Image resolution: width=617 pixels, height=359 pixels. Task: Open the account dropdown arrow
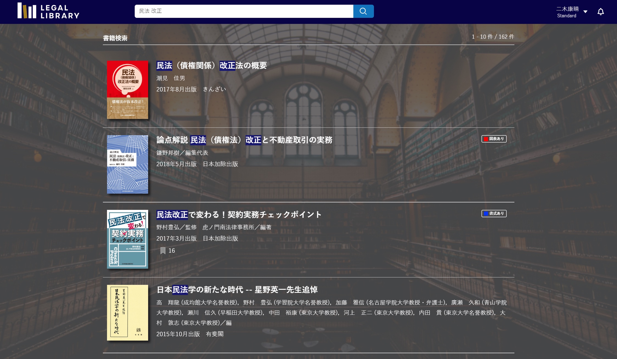pos(586,12)
